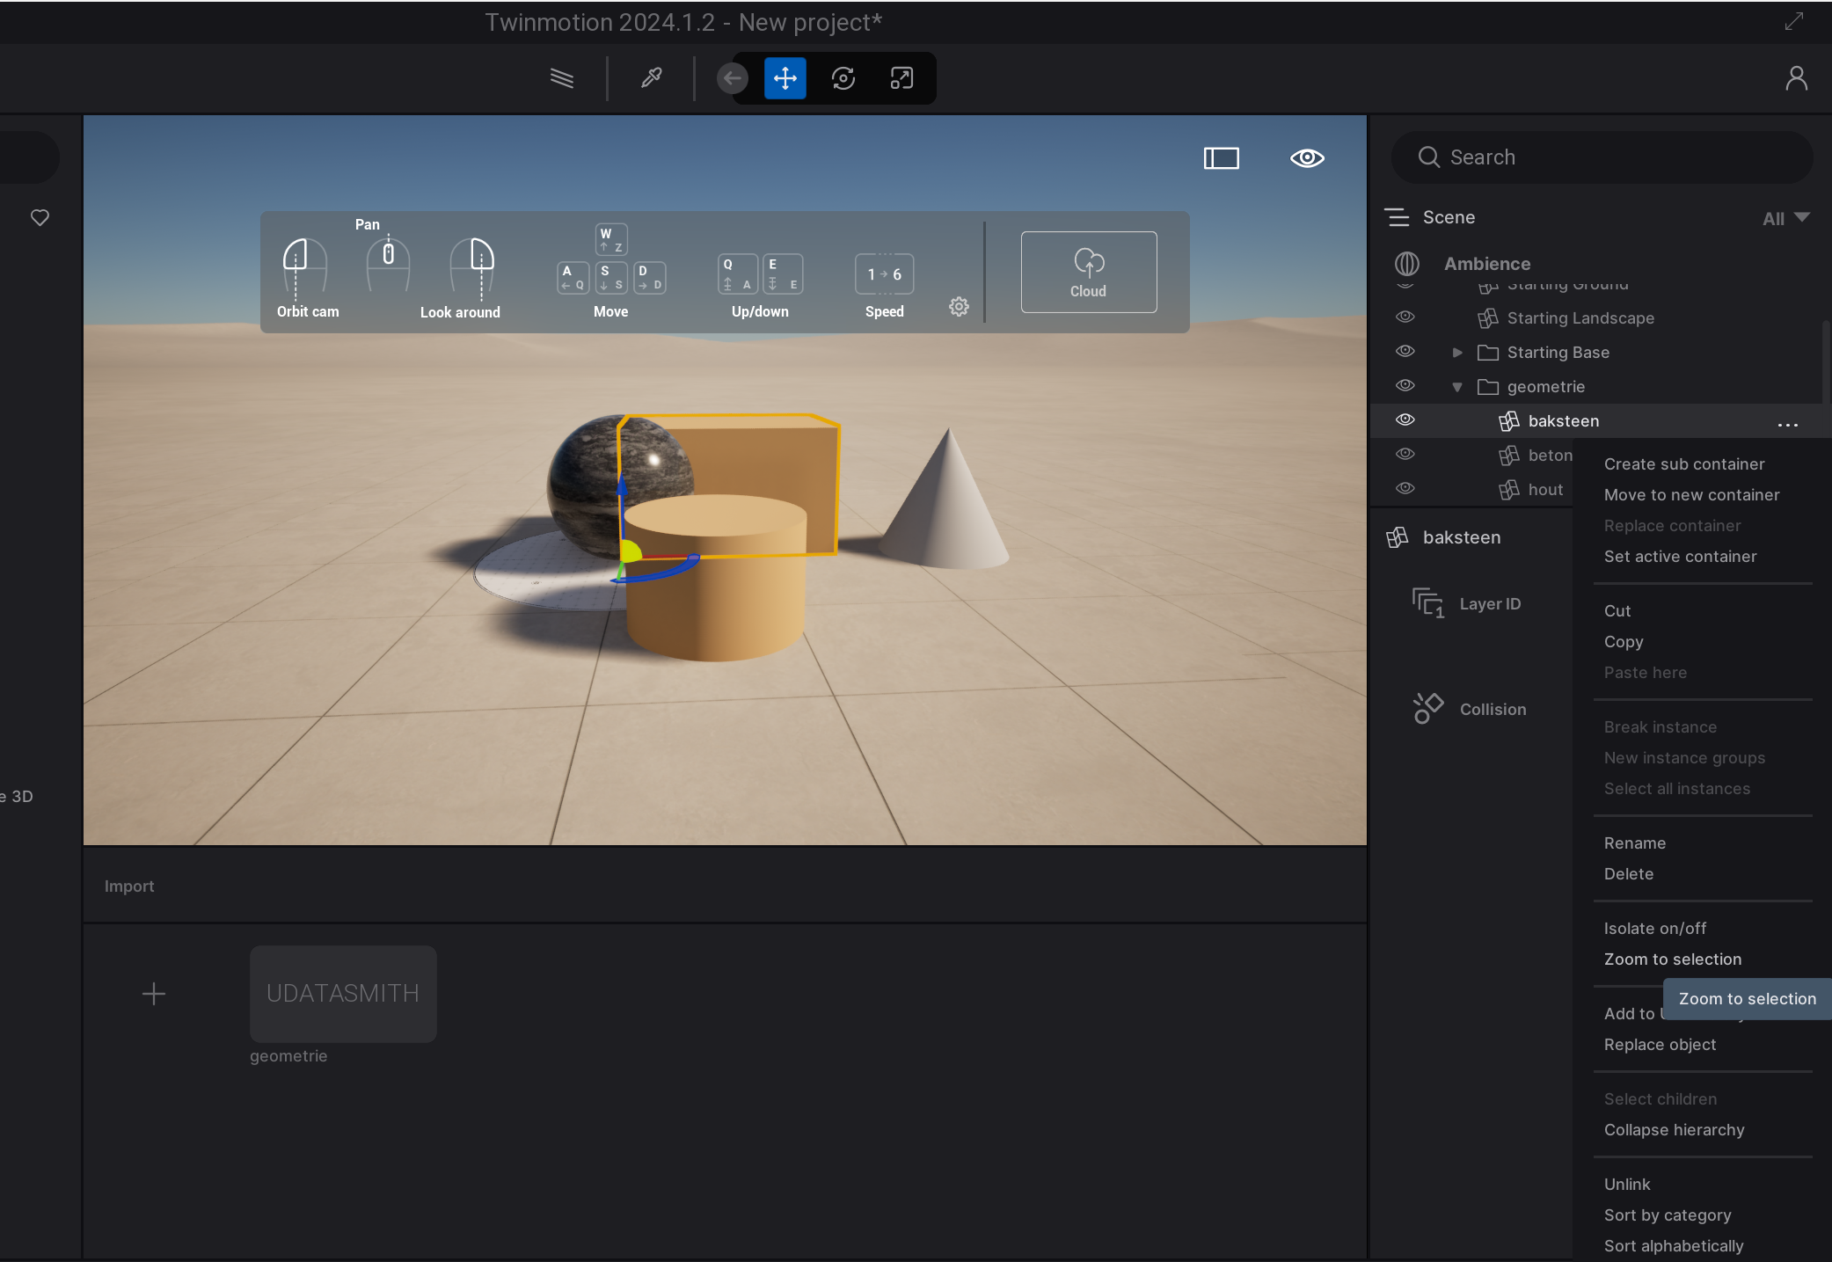Viewport: 1832px width, 1262px height.
Task: Click the favorites heart icon
Action: pyautogui.click(x=40, y=217)
